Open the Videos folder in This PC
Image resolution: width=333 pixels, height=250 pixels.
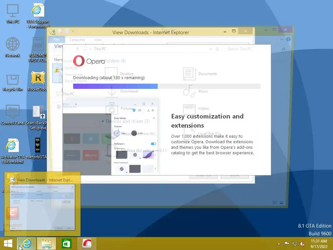[195, 108]
